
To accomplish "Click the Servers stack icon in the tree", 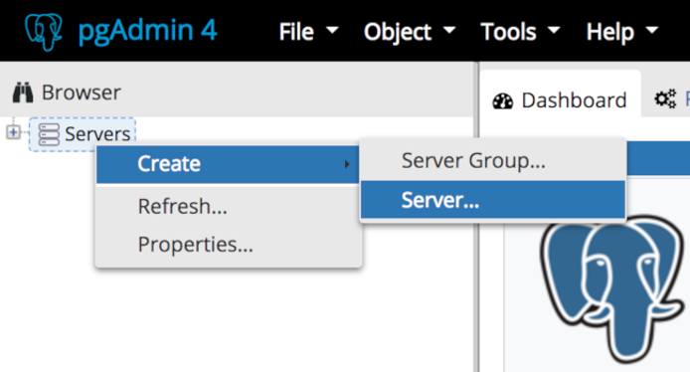I will (x=49, y=134).
